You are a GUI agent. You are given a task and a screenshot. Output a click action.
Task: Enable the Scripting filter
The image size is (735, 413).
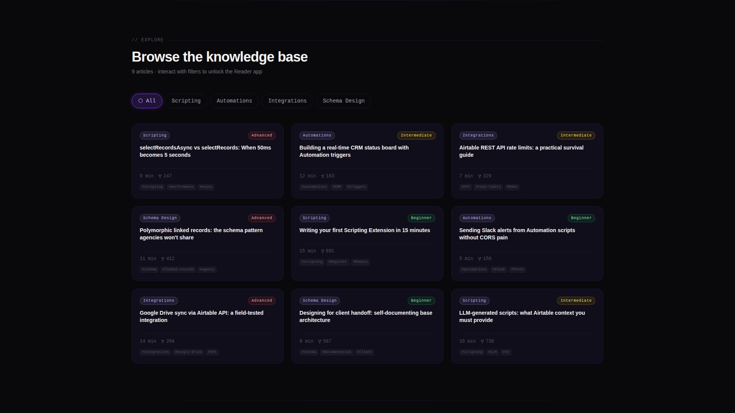pos(186,101)
